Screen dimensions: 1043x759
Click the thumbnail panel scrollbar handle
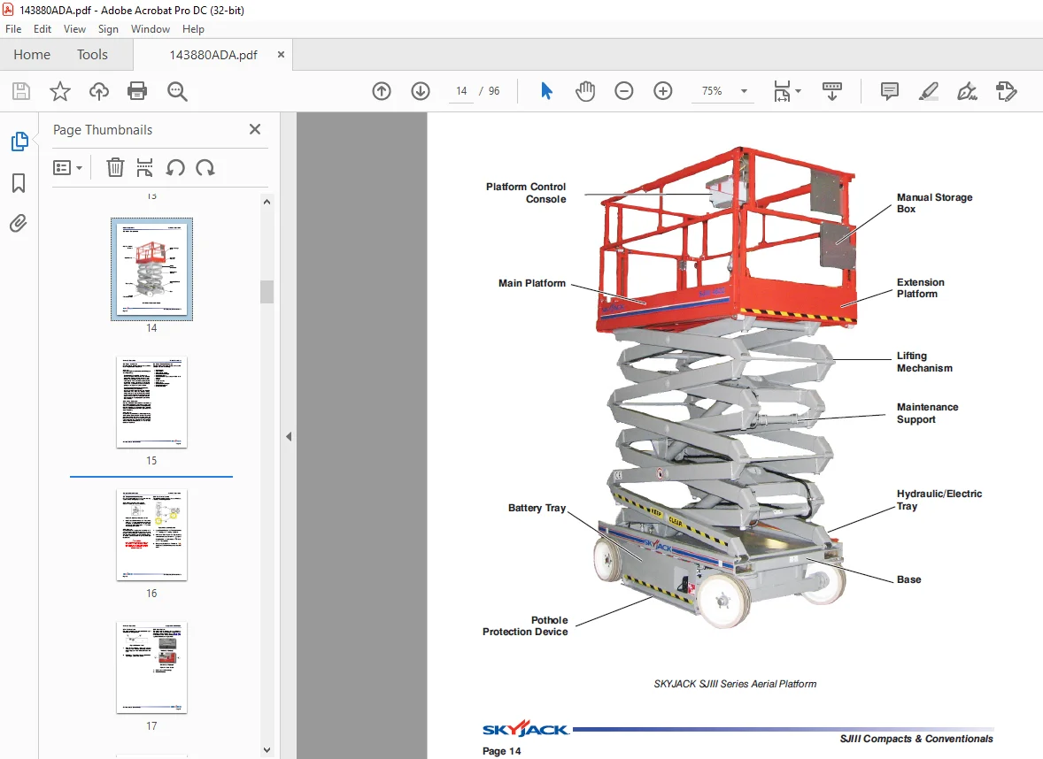(x=267, y=292)
